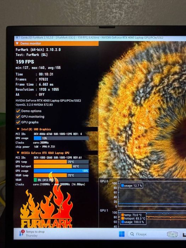The width and height of the screenshot is (186, 248).
Task: Toggle the GPU monitoring checkbox
Action: [x=18, y=117]
